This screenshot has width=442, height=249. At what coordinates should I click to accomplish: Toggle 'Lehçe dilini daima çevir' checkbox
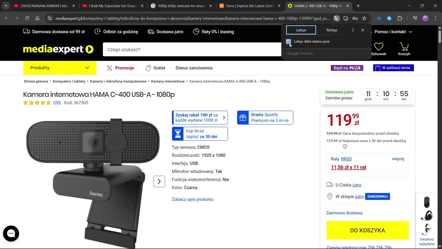tap(288, 41)
